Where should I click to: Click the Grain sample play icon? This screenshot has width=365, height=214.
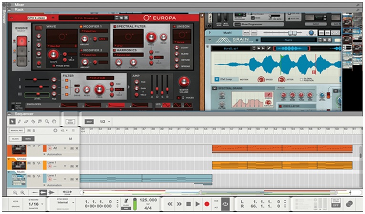263,49
